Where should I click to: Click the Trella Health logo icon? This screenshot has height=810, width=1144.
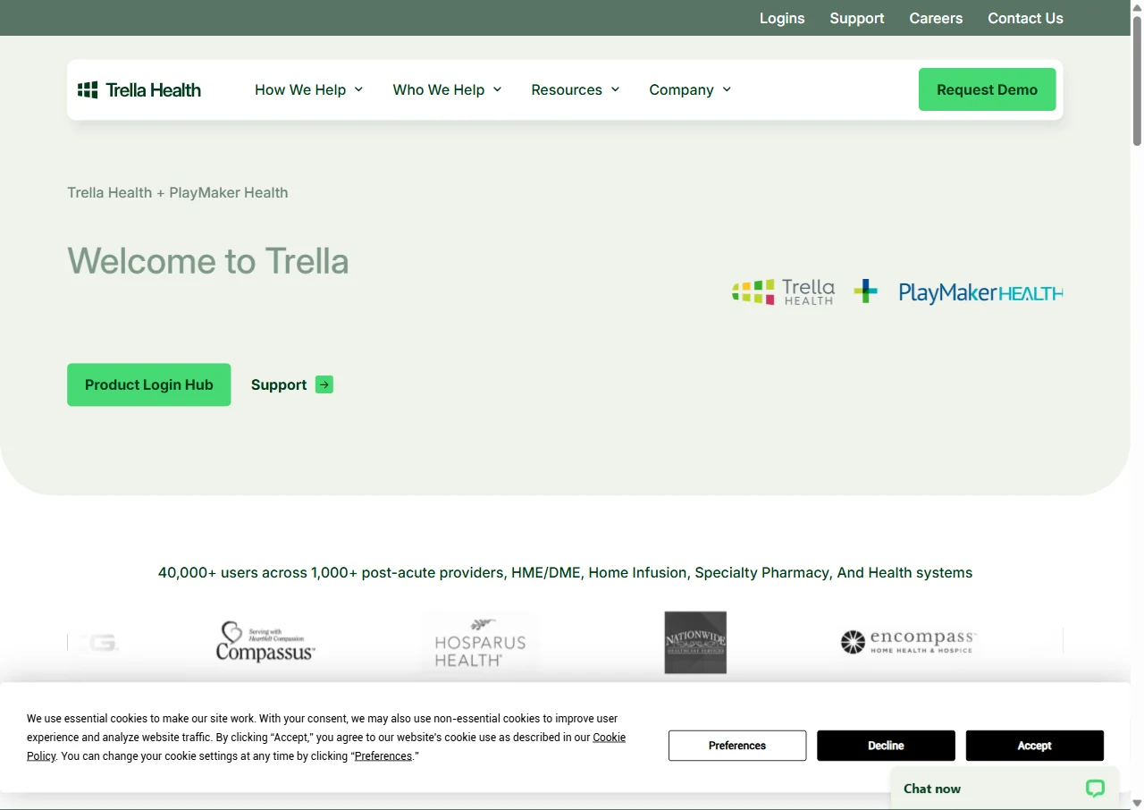88,89
